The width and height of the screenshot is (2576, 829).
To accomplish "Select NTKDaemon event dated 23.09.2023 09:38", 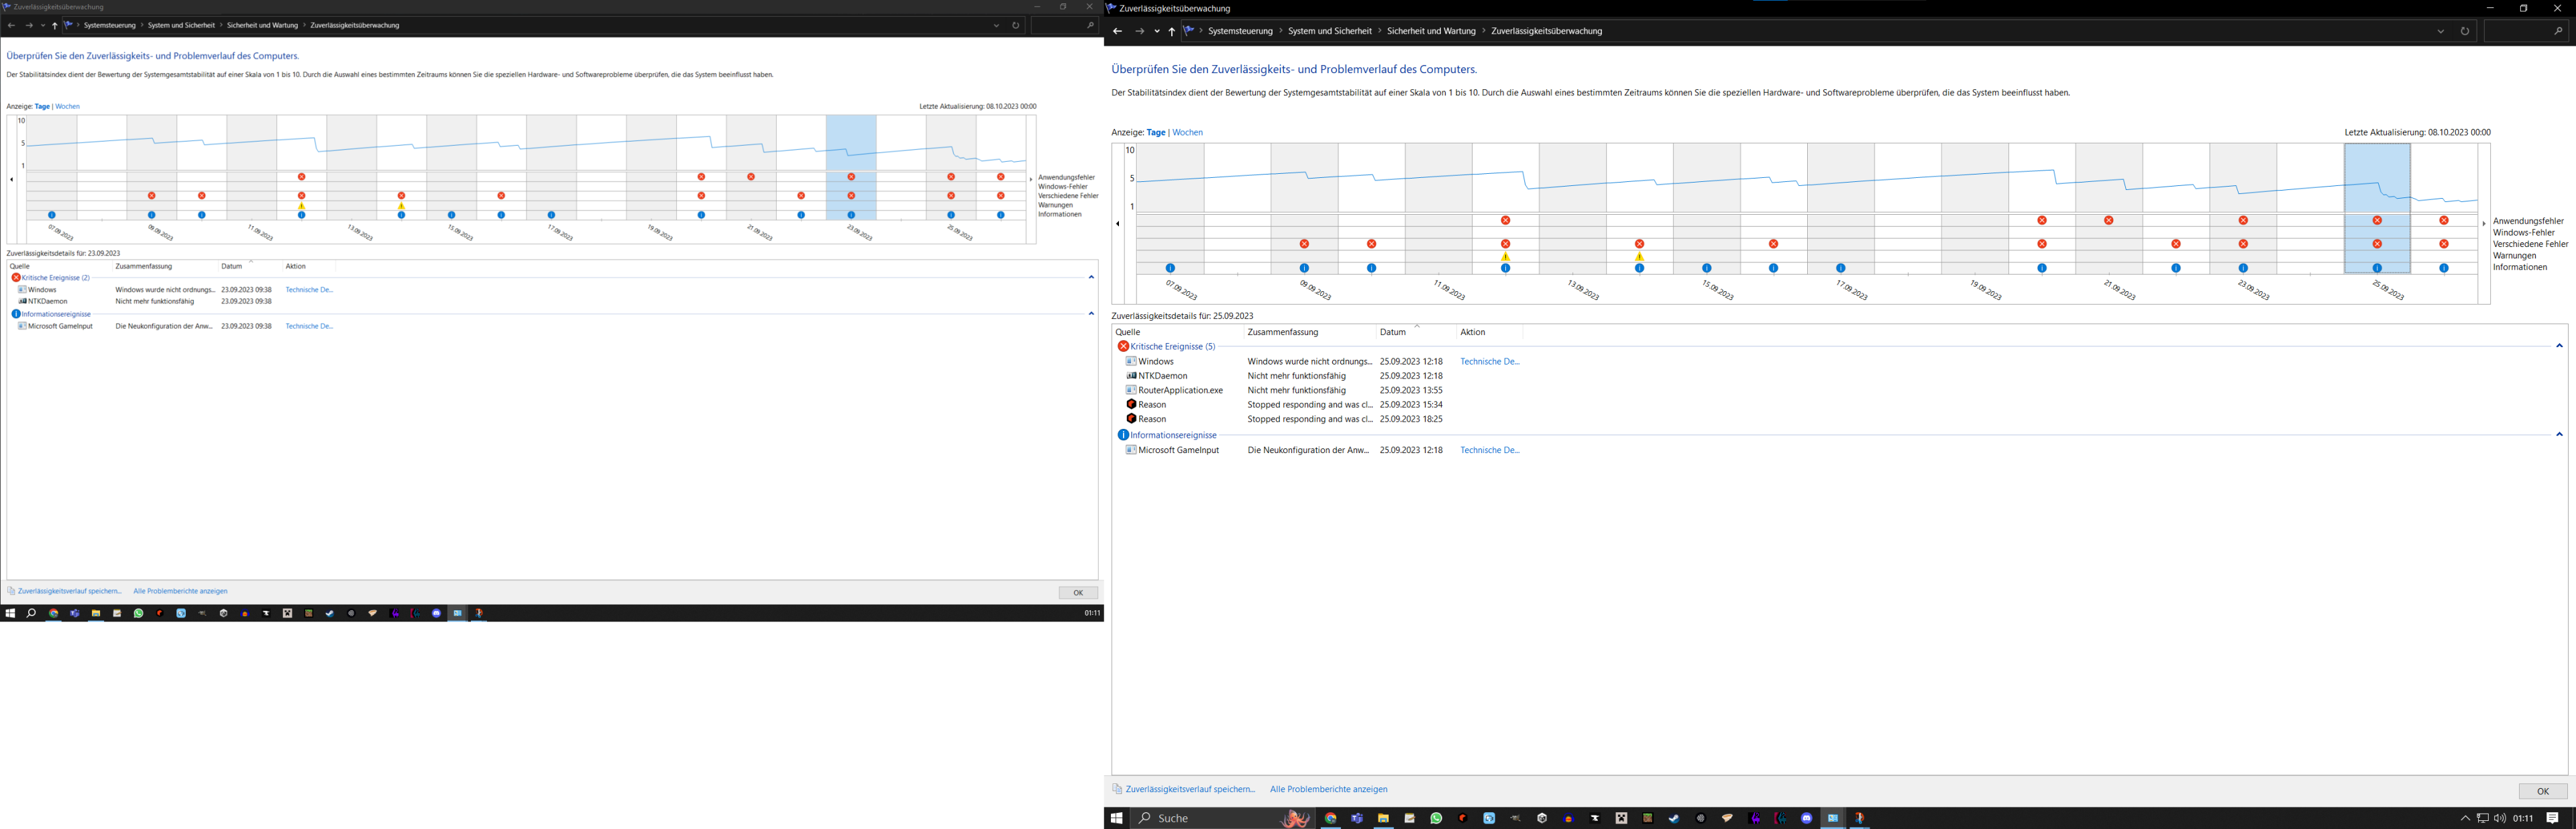I will point(48,301).
